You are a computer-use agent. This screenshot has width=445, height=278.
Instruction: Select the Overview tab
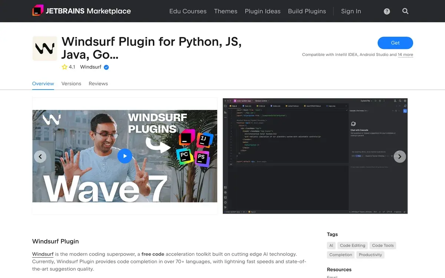pyautogui.click(x=43, y=84)
